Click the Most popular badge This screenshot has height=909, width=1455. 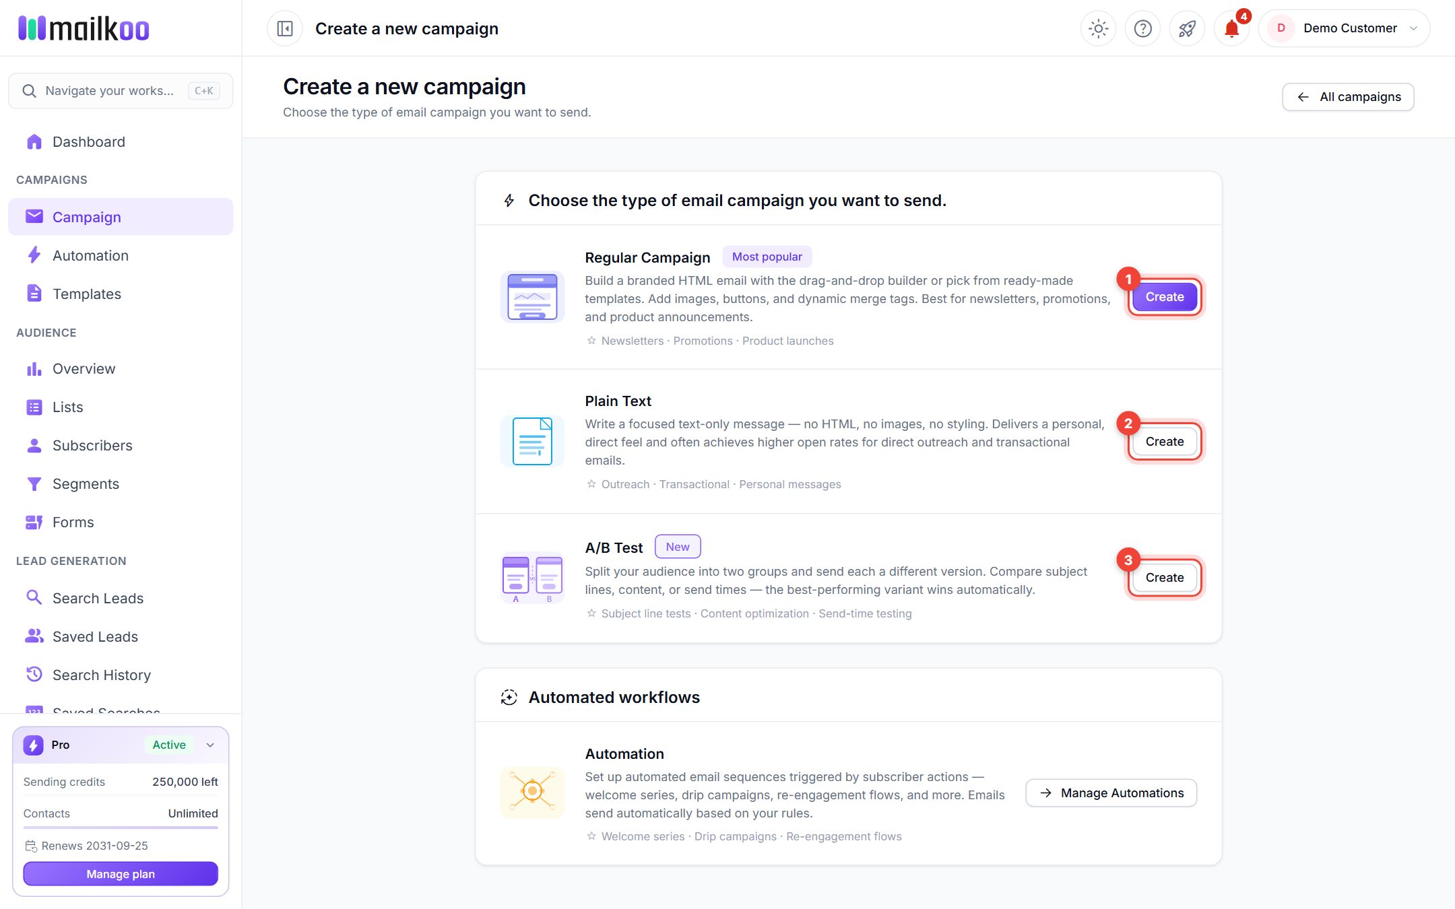click(x=767, y=257)
